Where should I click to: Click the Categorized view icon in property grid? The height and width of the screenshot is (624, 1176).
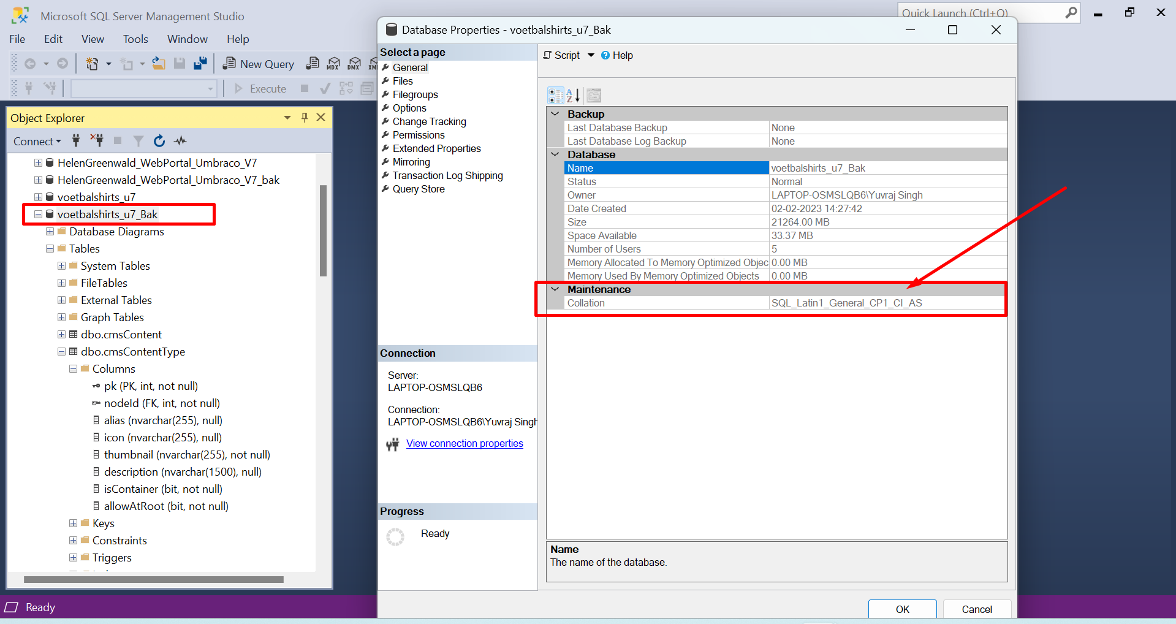click(556, 95)
